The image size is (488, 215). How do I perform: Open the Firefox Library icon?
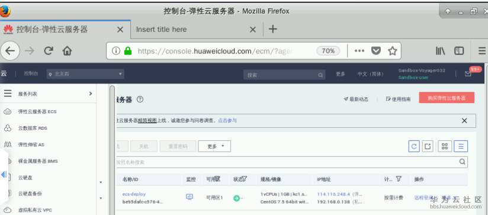[x=440, y=51]
